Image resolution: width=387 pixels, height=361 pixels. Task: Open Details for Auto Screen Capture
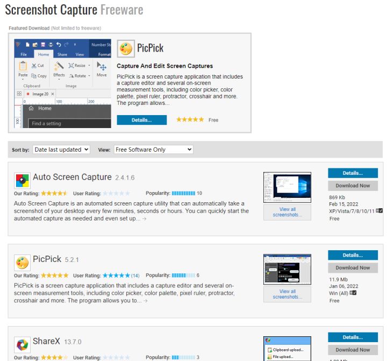pyautogui.click(x=353, y=173)
